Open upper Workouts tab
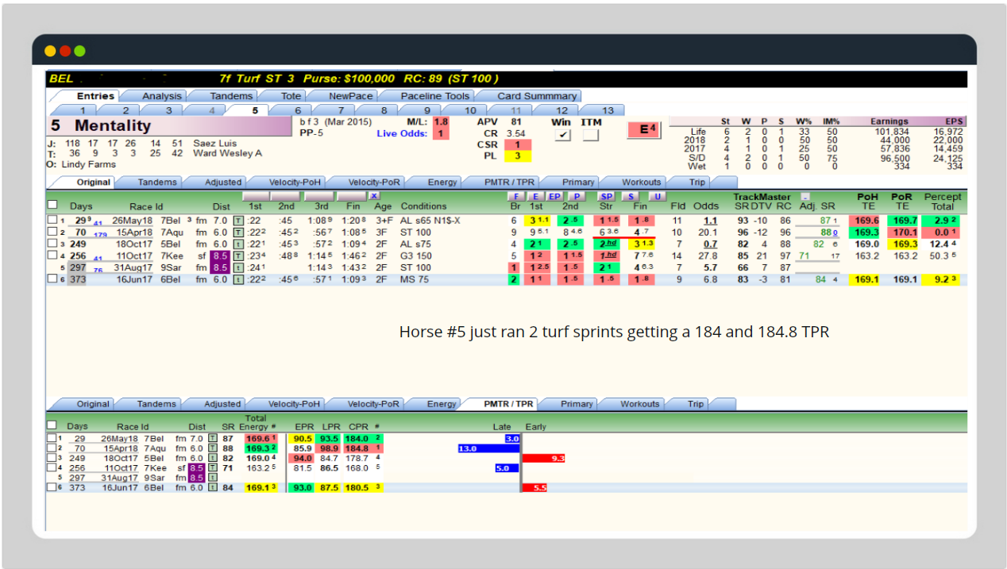The width and height of the screenshot is (1007, 569). pyautogui.click(x=640, y=182)
